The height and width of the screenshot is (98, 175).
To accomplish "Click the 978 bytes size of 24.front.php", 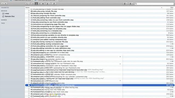I will (x=170, y=46).
